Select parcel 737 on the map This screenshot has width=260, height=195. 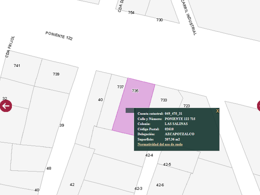pos(120,93)
